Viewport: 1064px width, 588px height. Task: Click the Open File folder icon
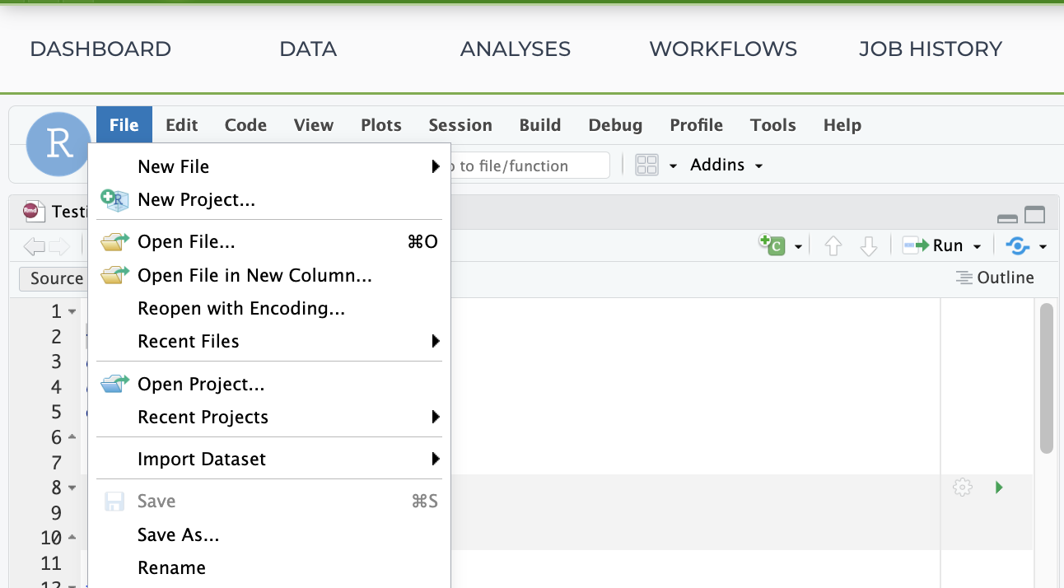115,242
